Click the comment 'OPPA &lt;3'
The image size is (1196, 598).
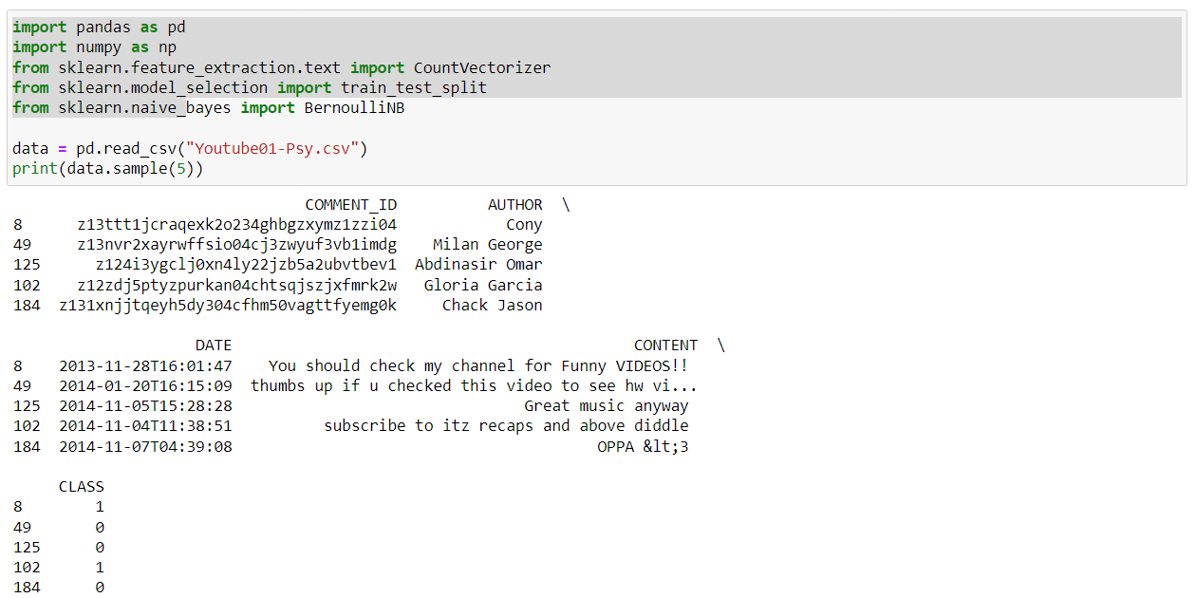click(643, 446)
